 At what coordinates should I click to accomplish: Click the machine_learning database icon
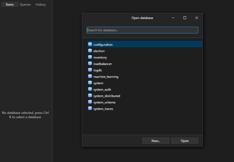[90, 76]
